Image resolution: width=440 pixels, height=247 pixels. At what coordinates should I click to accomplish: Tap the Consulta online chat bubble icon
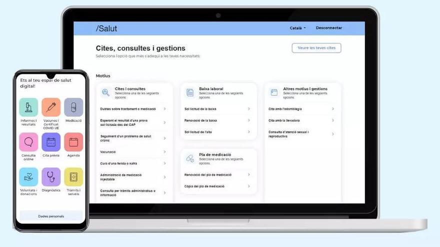coord(28,142)
